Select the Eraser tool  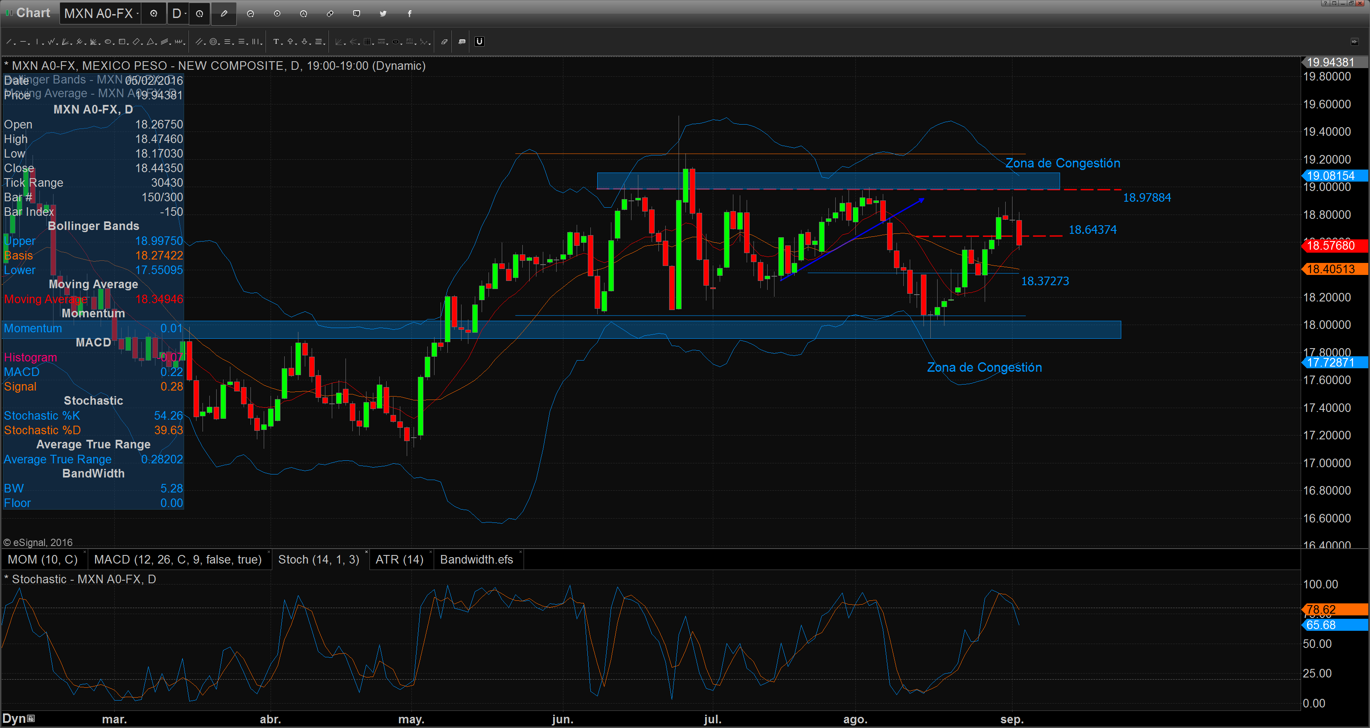tap(445, 42)
